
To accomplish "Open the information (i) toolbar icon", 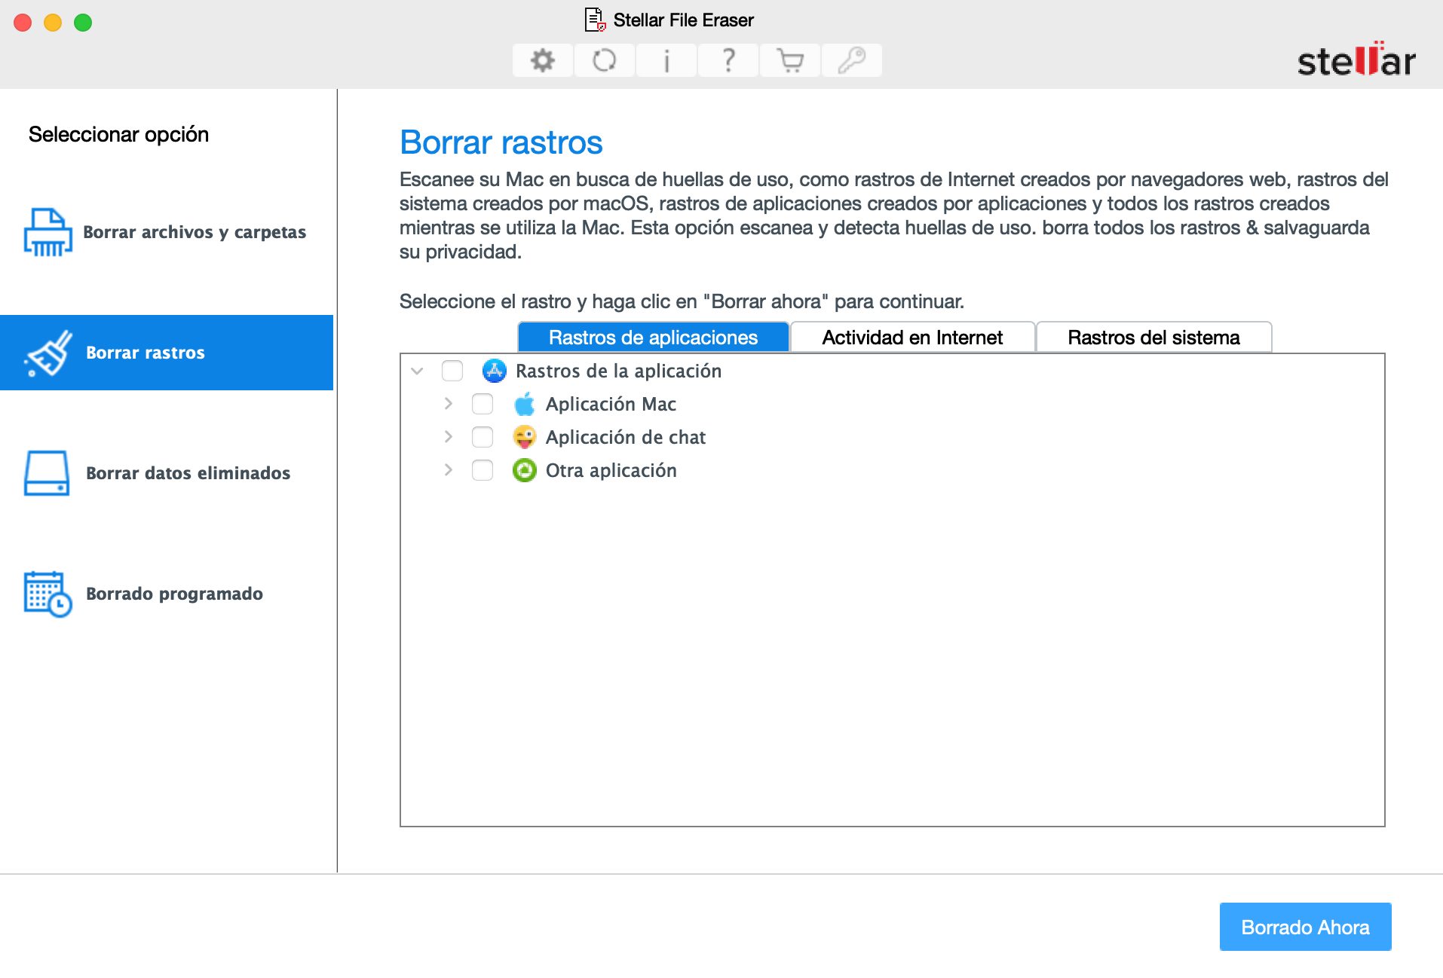I will (x=666, y=60).
